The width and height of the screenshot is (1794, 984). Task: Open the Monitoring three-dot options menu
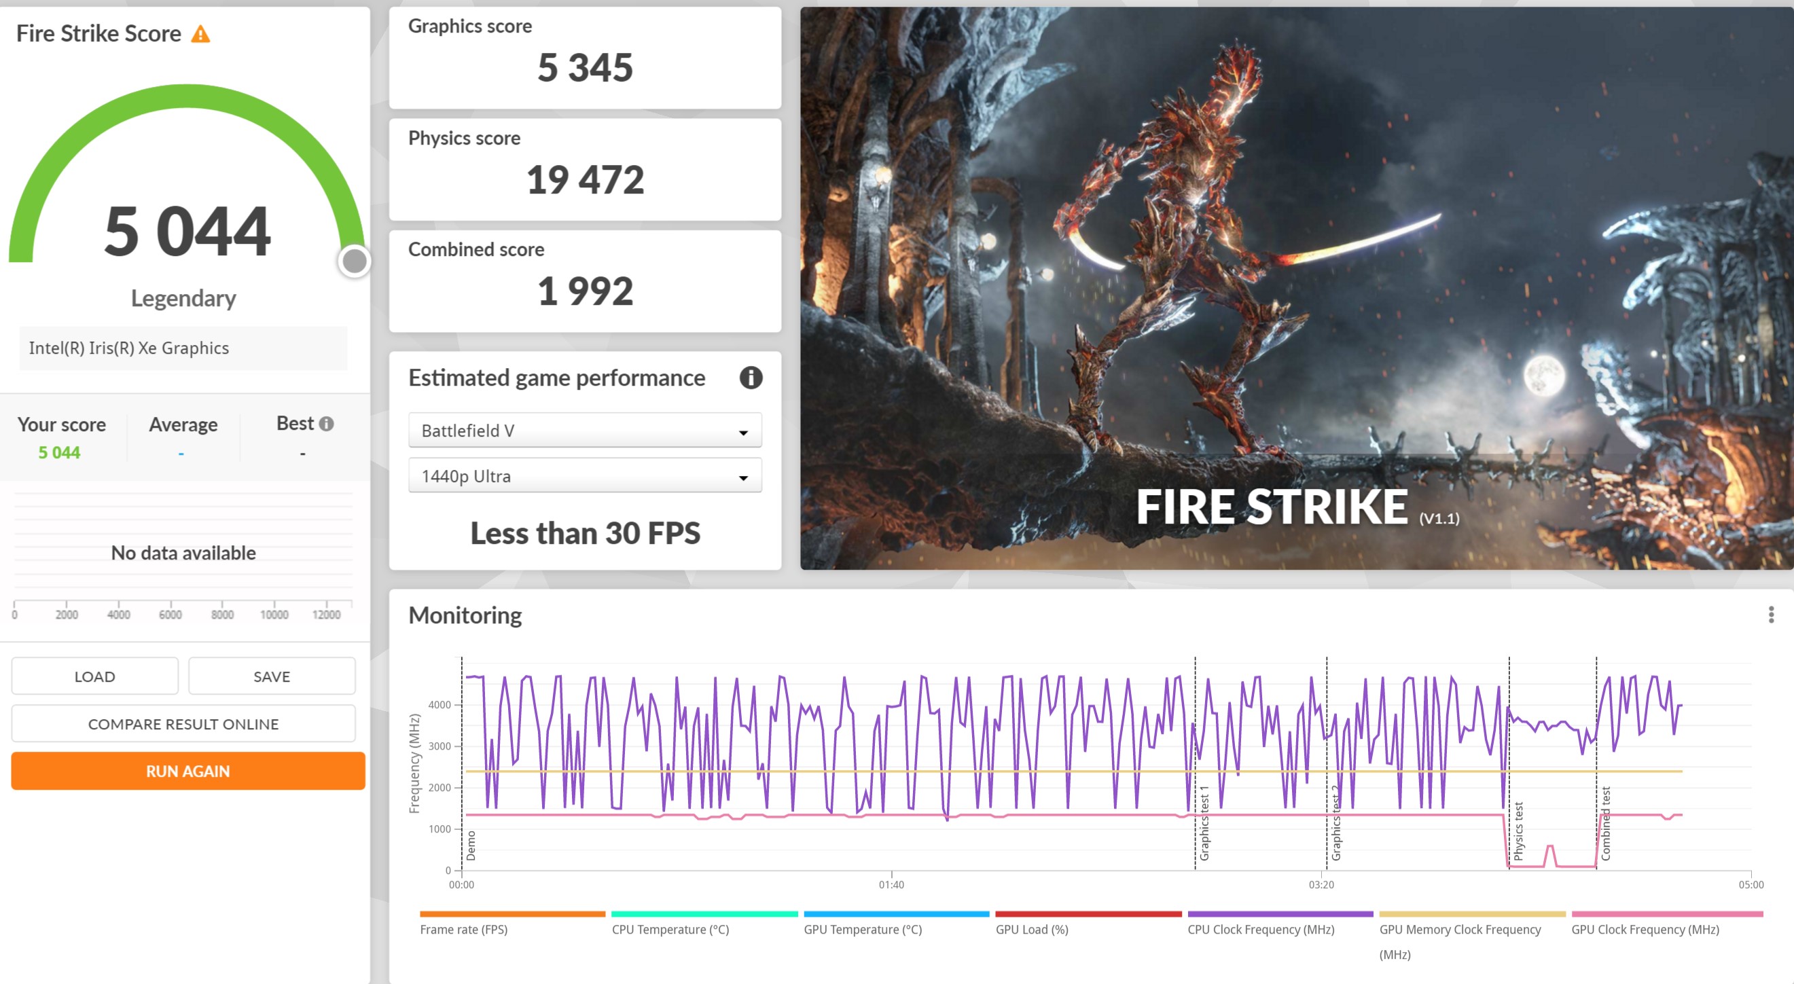(1770, 614)
